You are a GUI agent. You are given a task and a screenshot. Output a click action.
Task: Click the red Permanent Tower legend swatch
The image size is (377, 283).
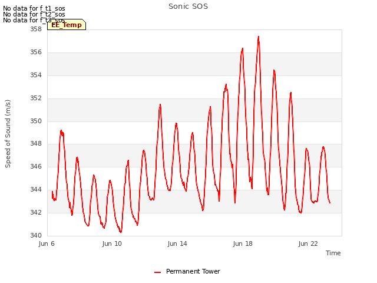tap(157, 272)
